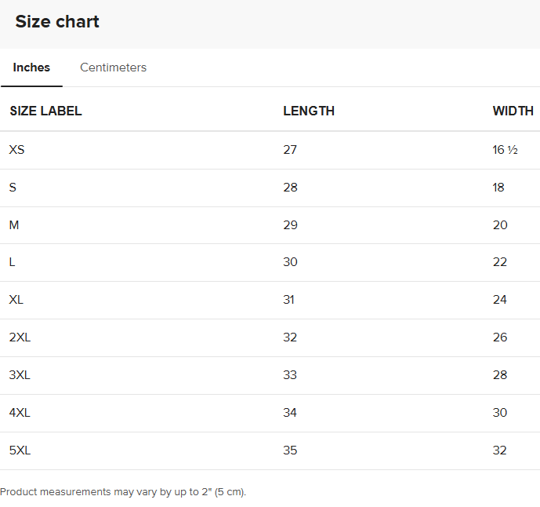Select the 2XL size row label
Viewport: 540px width, 507px height.
[x=20, y=337]
